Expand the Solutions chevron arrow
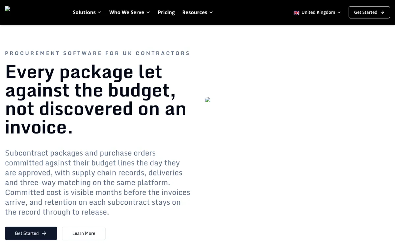This screenshot has height=246, width=395. [99, 12]
